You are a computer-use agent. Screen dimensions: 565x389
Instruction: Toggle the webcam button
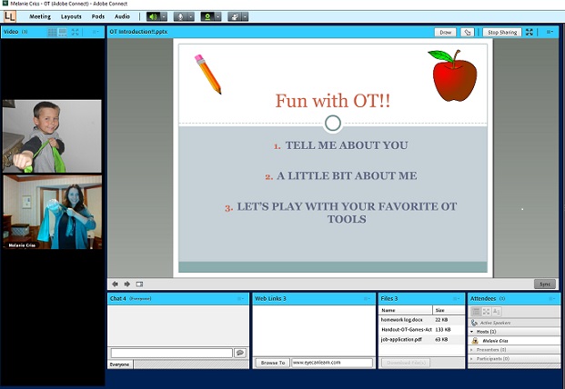(207, 16)
